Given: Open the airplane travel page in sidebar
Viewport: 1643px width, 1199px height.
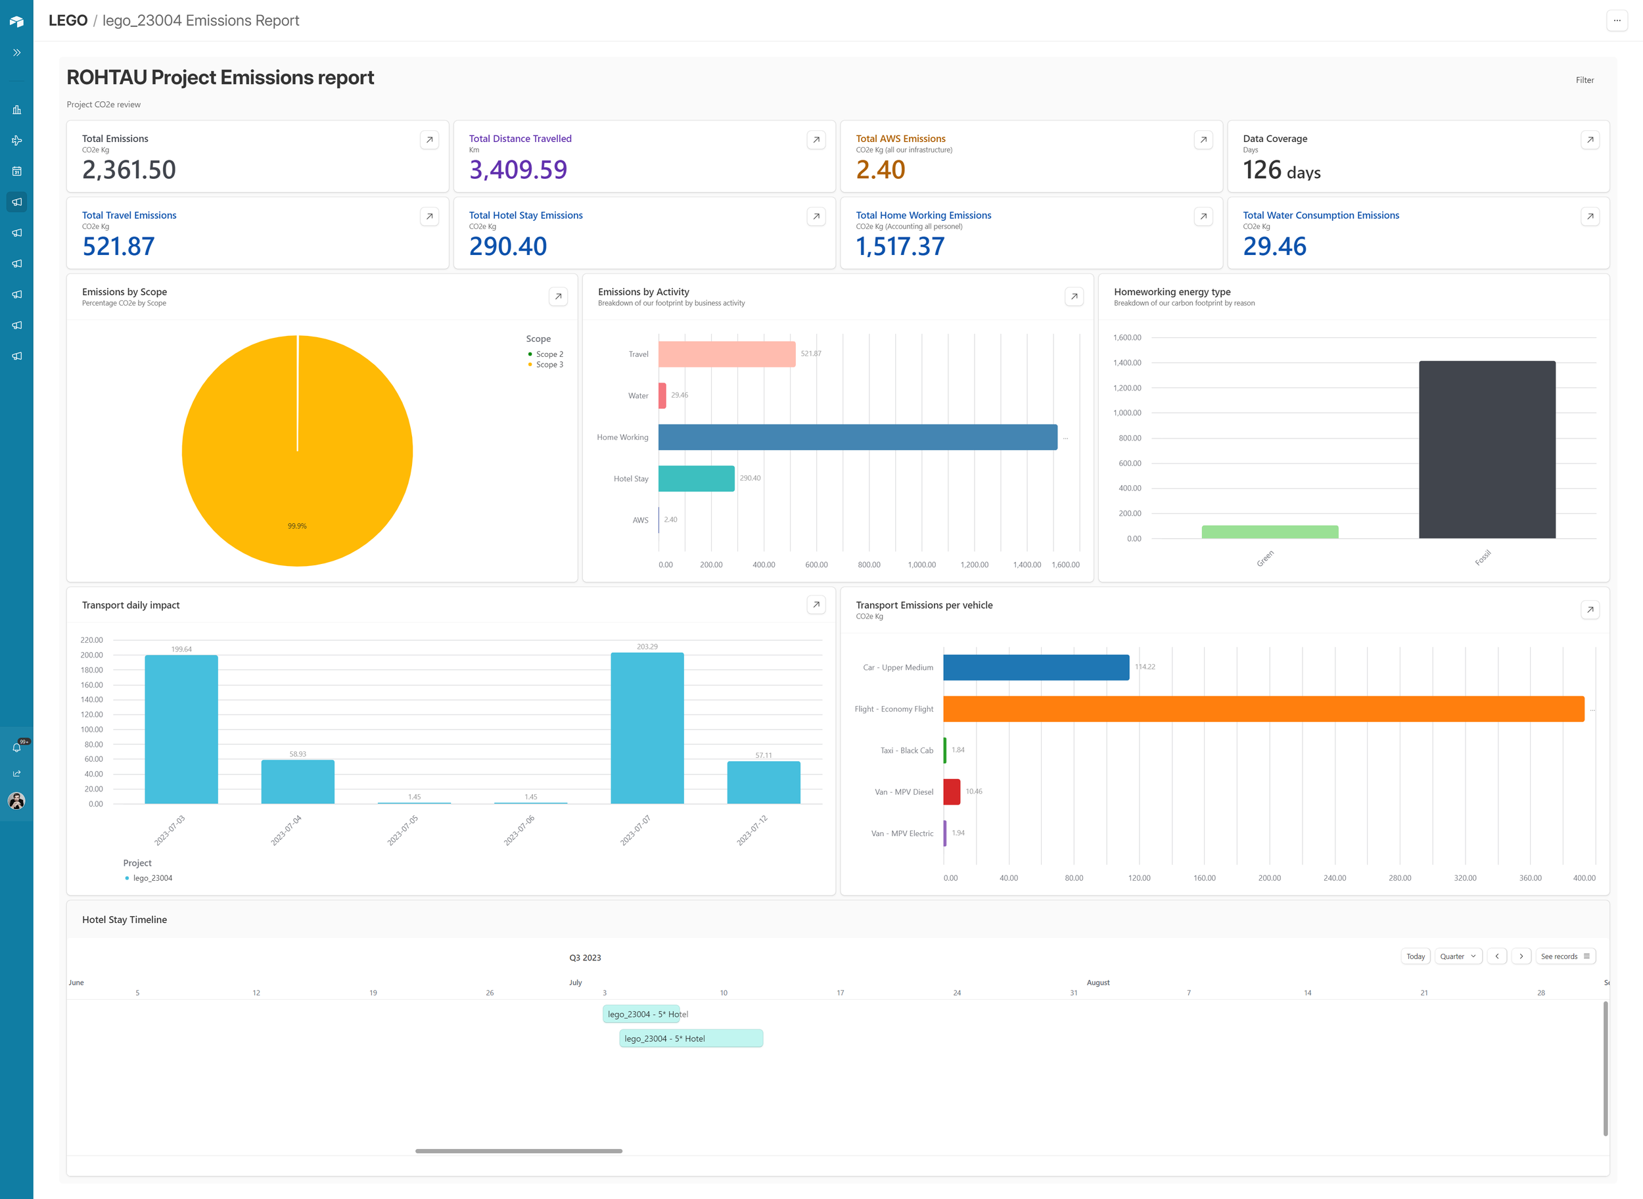Looking at the screenshot, I should coord(16,141).
